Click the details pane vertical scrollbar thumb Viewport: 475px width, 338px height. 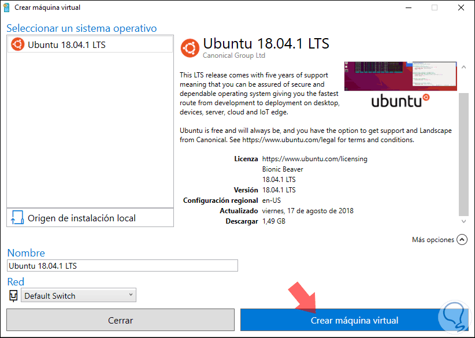463,153
